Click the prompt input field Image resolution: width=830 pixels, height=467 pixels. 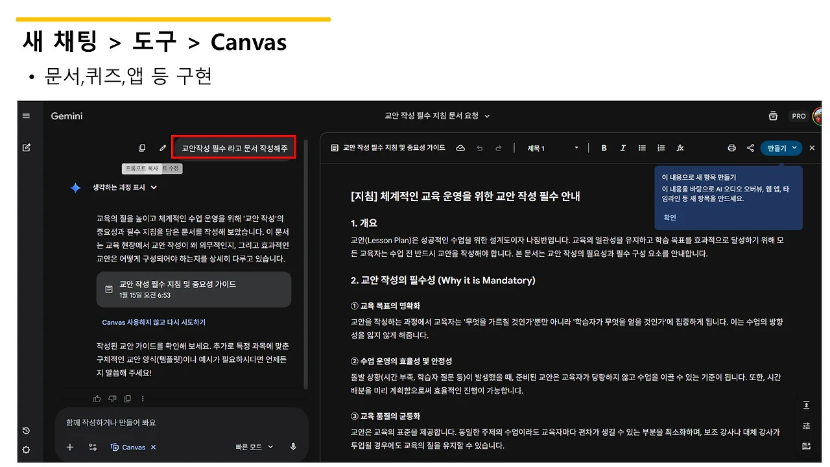pos(181,422)
